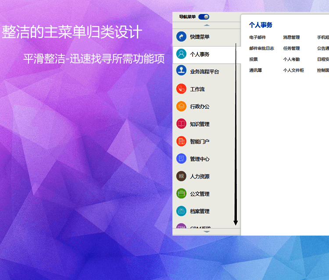Click the orange 行政办公 layers icon
The image size is (329, 280).
tap(181, 106)
